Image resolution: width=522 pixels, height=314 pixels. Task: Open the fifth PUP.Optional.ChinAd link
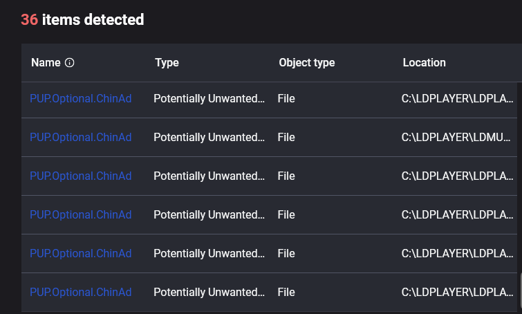[x=80, y=254]
